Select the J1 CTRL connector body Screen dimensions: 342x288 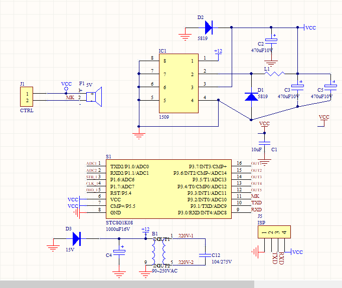[x=27, y=97]
